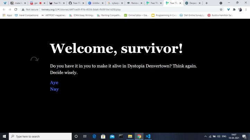Click the battery tray icon

[x=214, y=136]
